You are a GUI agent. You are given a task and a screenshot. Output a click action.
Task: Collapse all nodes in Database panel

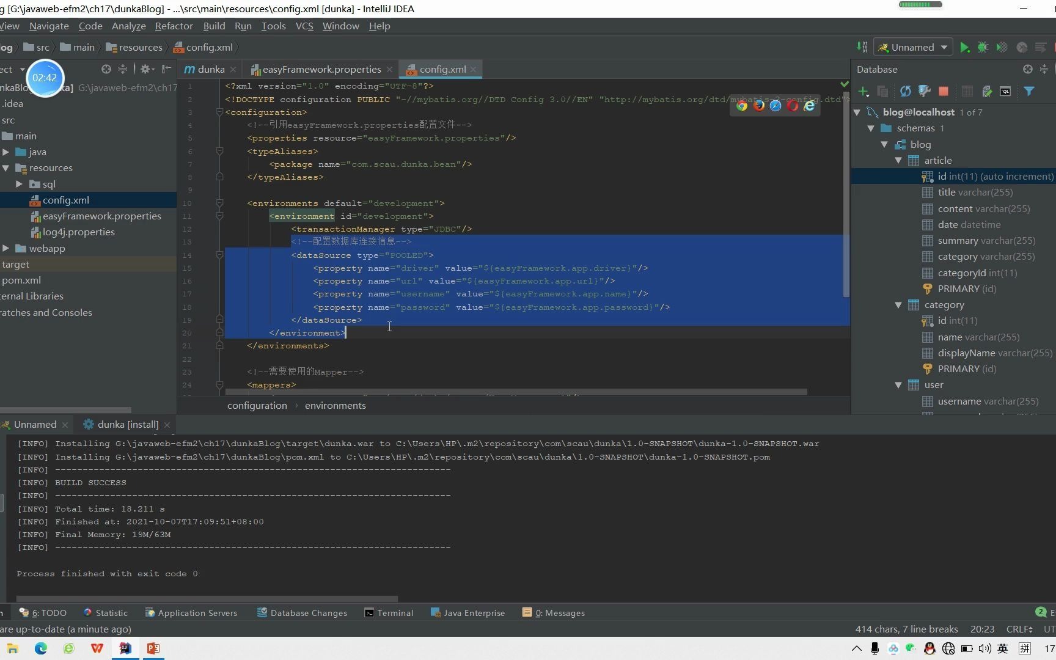[x=1044, y=70]
